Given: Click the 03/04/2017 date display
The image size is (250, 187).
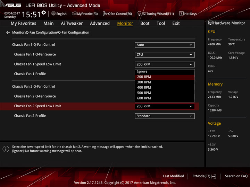Looking at the screenshot, I should tap(12, 14).
